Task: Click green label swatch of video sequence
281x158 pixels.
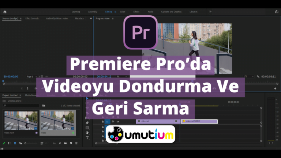Action: coord(73,133)
